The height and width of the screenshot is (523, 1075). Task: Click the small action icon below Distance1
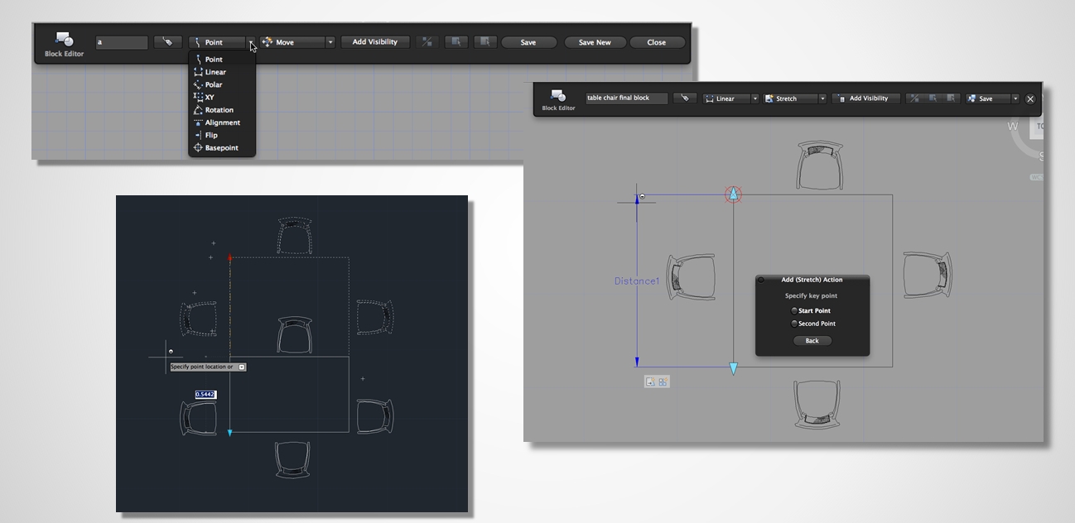(651, 381)
